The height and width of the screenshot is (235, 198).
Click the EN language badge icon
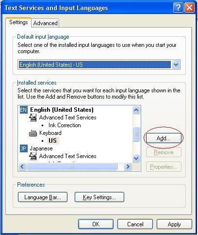pyautogui.click(x=23, y=110)
